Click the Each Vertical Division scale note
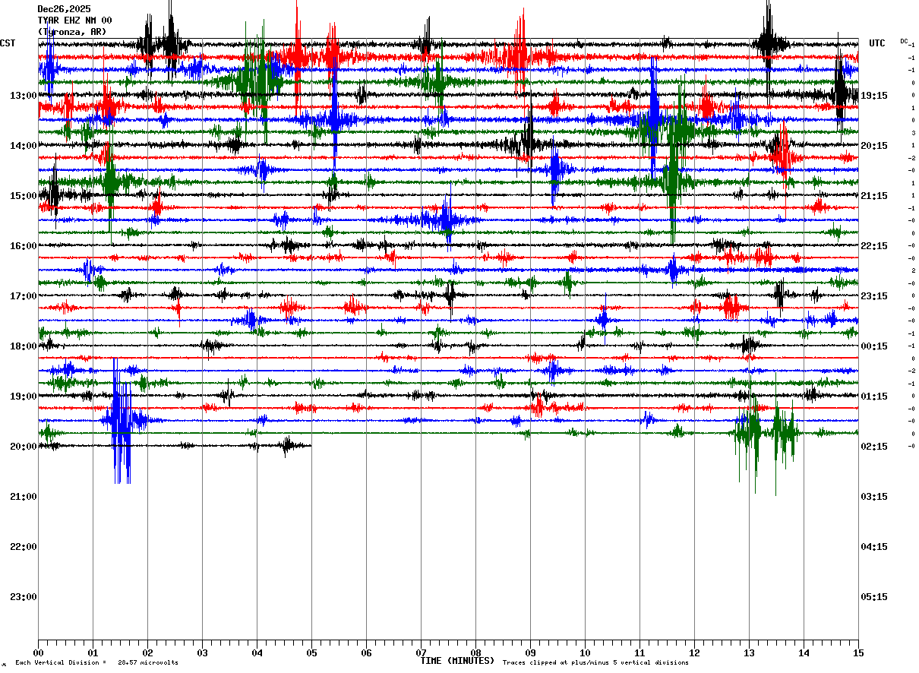The image size is (919, 673). (96, 663)
